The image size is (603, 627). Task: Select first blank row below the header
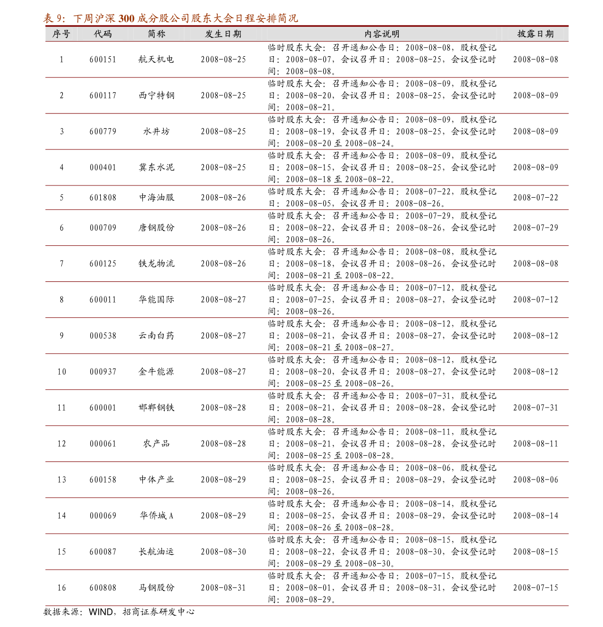(x=307, y=60)
